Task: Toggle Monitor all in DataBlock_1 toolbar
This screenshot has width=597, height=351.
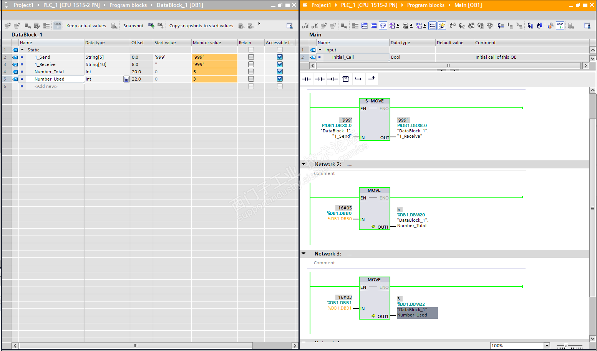Action: click(57, 26)
